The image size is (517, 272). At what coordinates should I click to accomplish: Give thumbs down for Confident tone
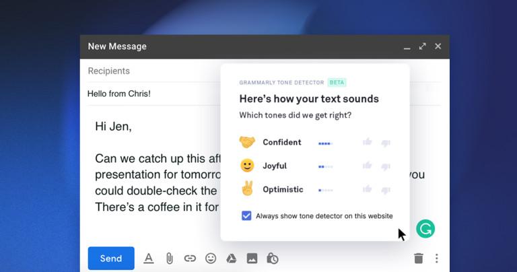(x=386, y=143)
